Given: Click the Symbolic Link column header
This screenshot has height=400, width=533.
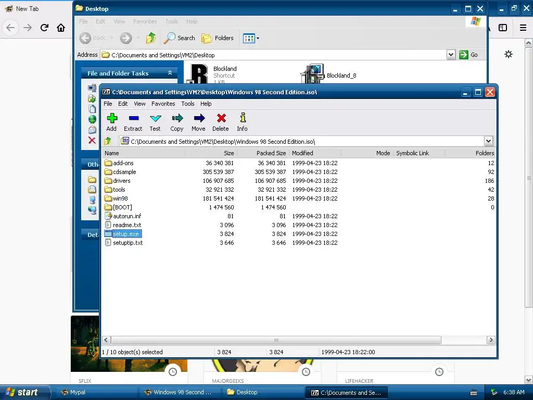Looking at the screenshot, I should (x=419, y=153).
